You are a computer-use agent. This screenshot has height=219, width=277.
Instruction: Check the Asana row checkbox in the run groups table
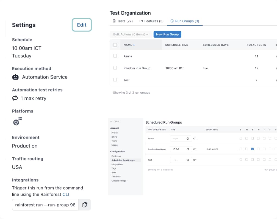[x=115, y=56]
